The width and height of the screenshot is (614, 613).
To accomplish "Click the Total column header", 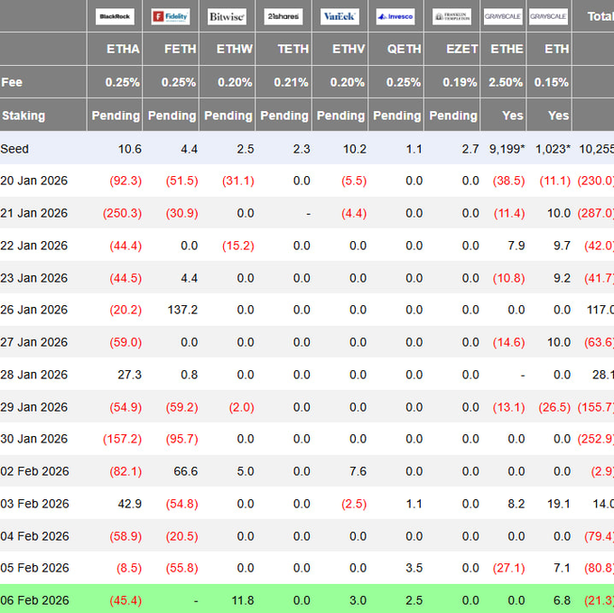I will (x=599, y=16).
